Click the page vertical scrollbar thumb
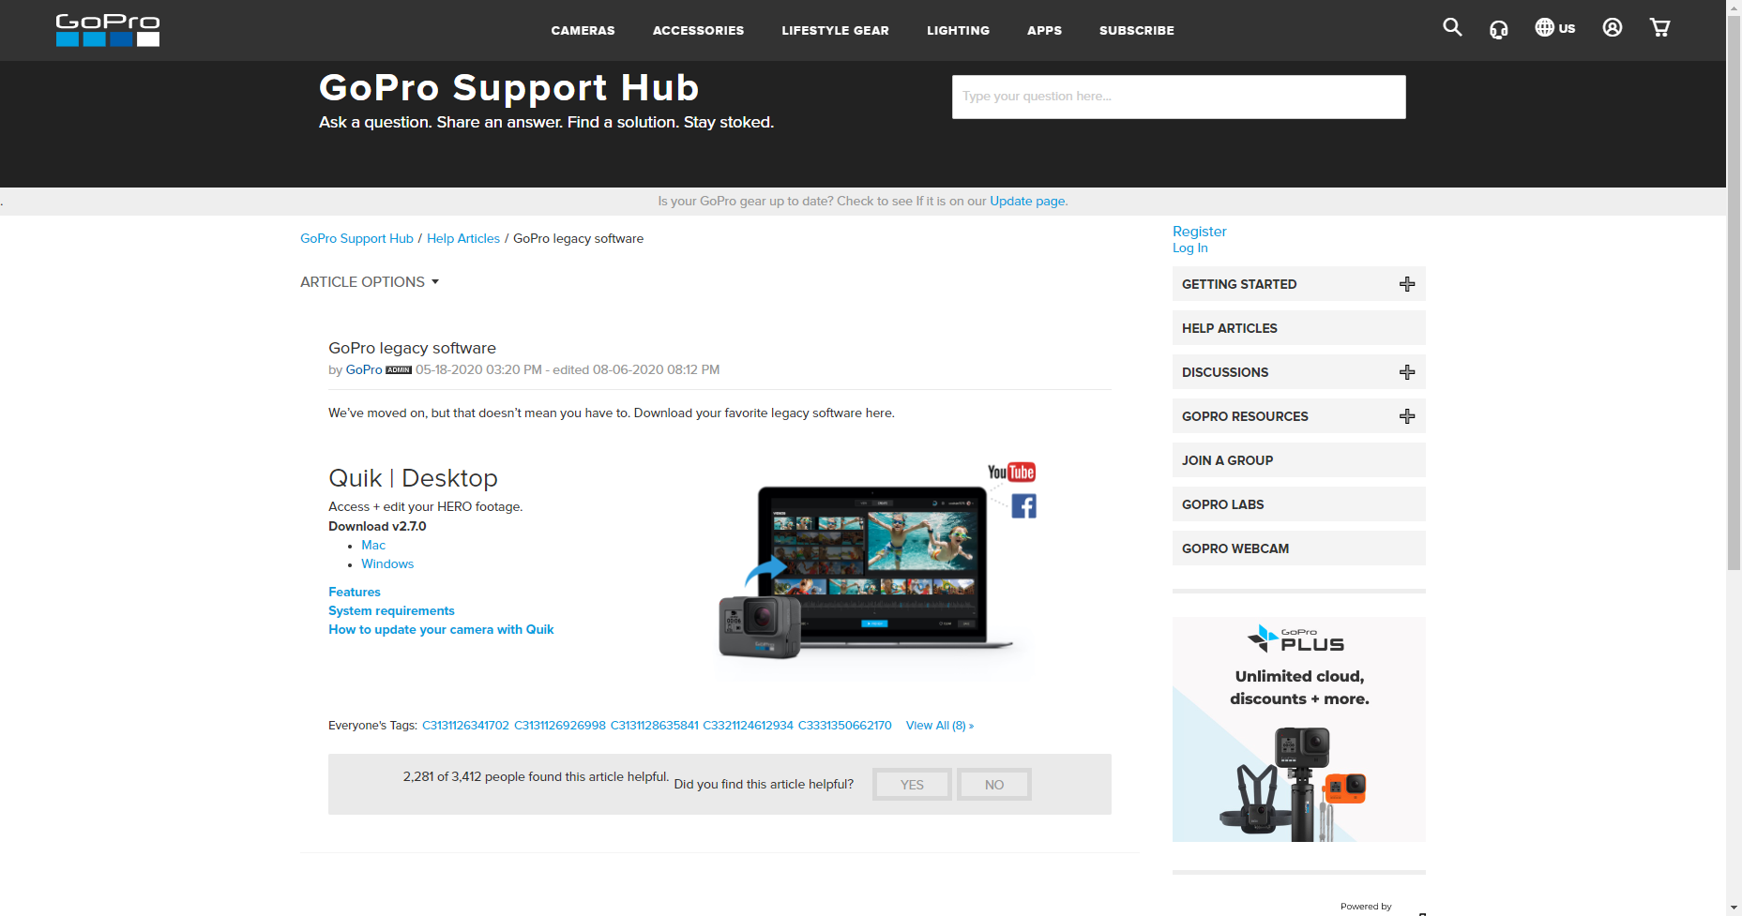This screenshot has height=916, width=1742. click(1734, 291)
